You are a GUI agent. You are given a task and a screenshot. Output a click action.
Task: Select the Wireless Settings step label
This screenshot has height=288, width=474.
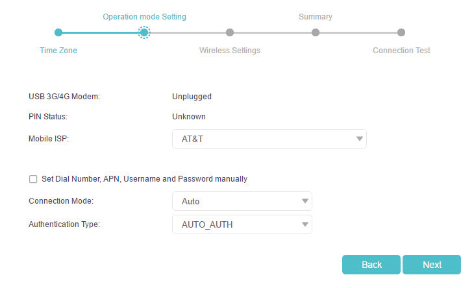[229, 51]
